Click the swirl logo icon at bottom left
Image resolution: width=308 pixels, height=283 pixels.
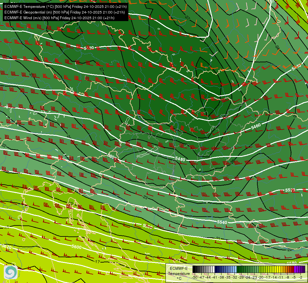coord(11,272)
